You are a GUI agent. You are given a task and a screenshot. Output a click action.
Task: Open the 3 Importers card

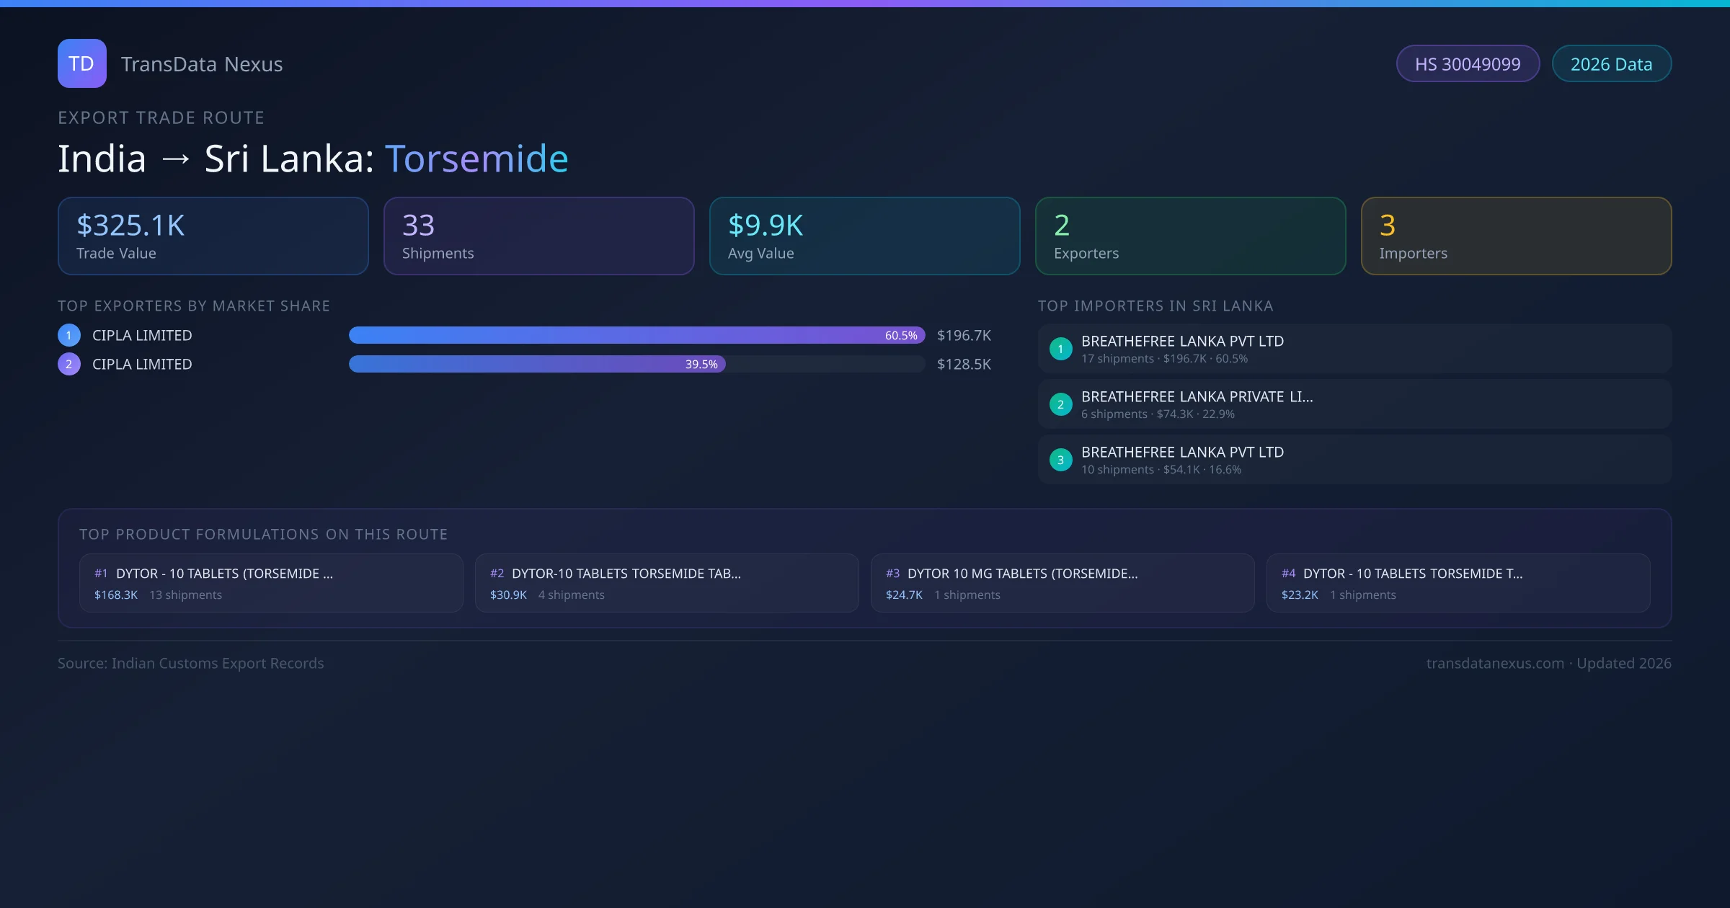tap(1516, 236)
